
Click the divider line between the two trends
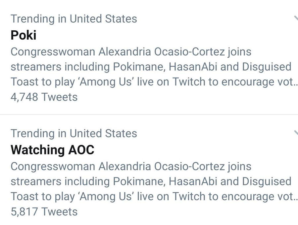[x=149, y=114]
